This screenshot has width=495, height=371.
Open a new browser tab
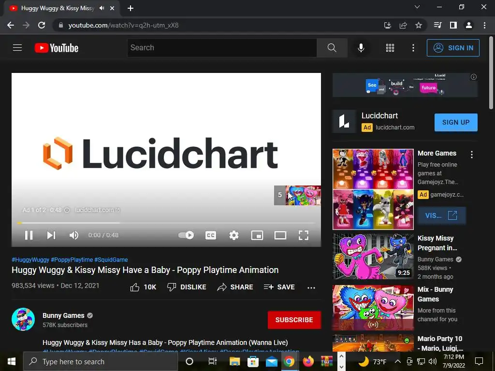click(131, 9)
